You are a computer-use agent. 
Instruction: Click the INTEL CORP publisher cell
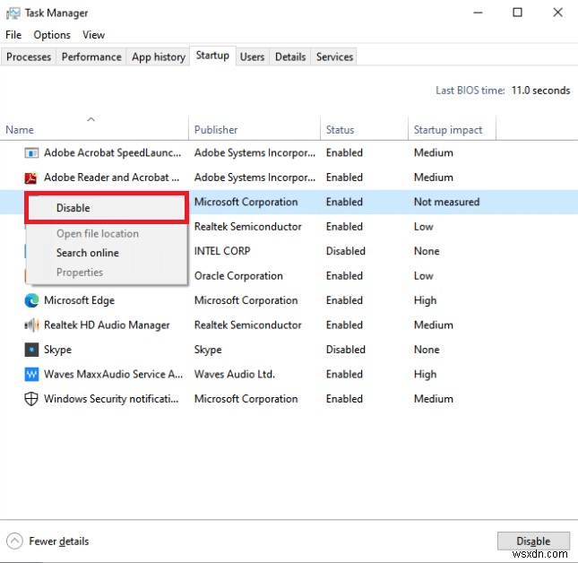pos(222,251)
